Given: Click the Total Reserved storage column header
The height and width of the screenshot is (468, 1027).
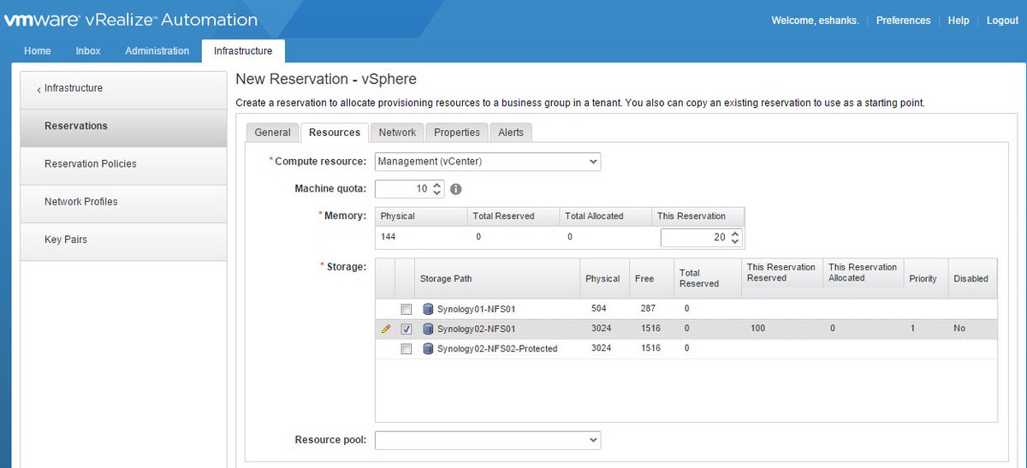Looking at the screenshot, I should pyautogui.click(x=707, y=278).
